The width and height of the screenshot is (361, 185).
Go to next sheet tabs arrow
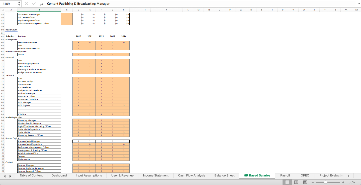coord(10,176)
